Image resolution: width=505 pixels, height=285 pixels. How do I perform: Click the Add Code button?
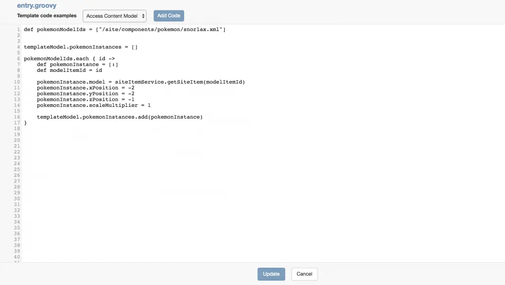(x=168, y=16)
